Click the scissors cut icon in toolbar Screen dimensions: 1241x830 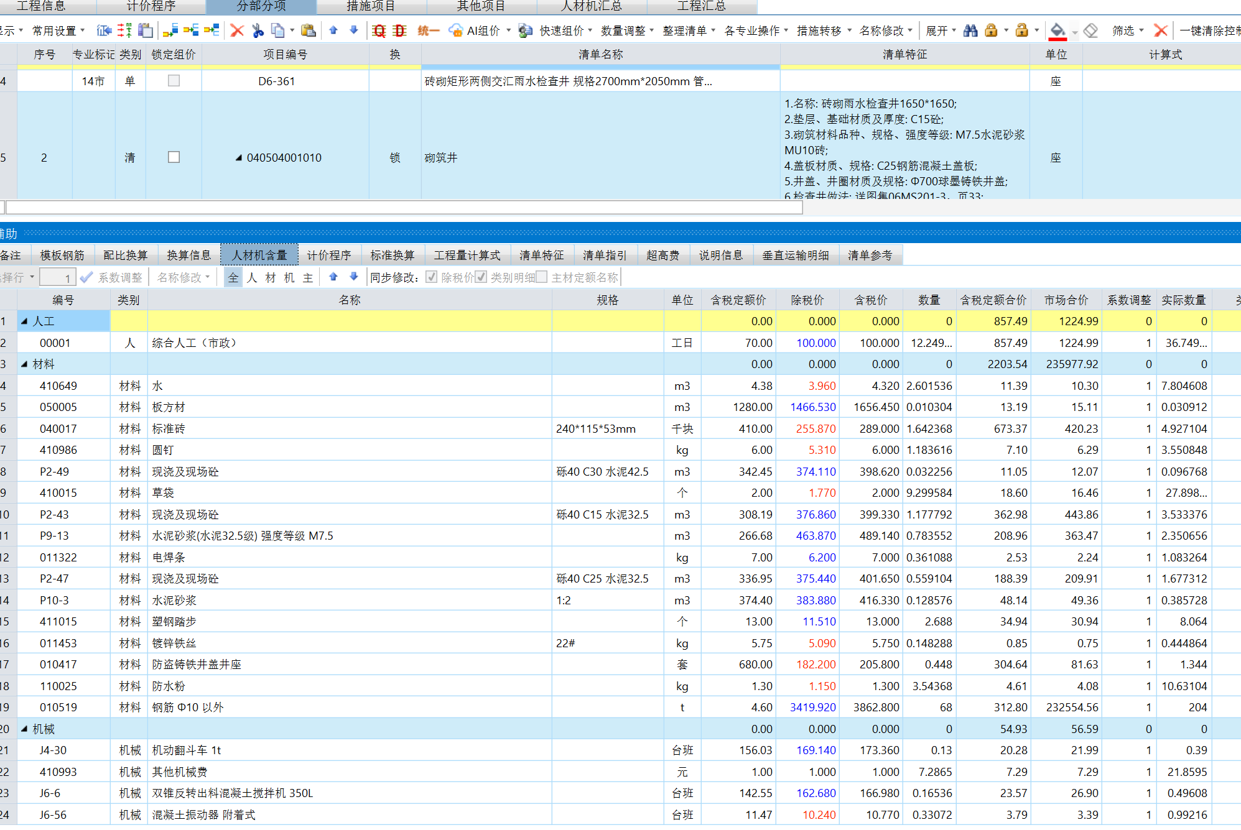coord(258,30)
